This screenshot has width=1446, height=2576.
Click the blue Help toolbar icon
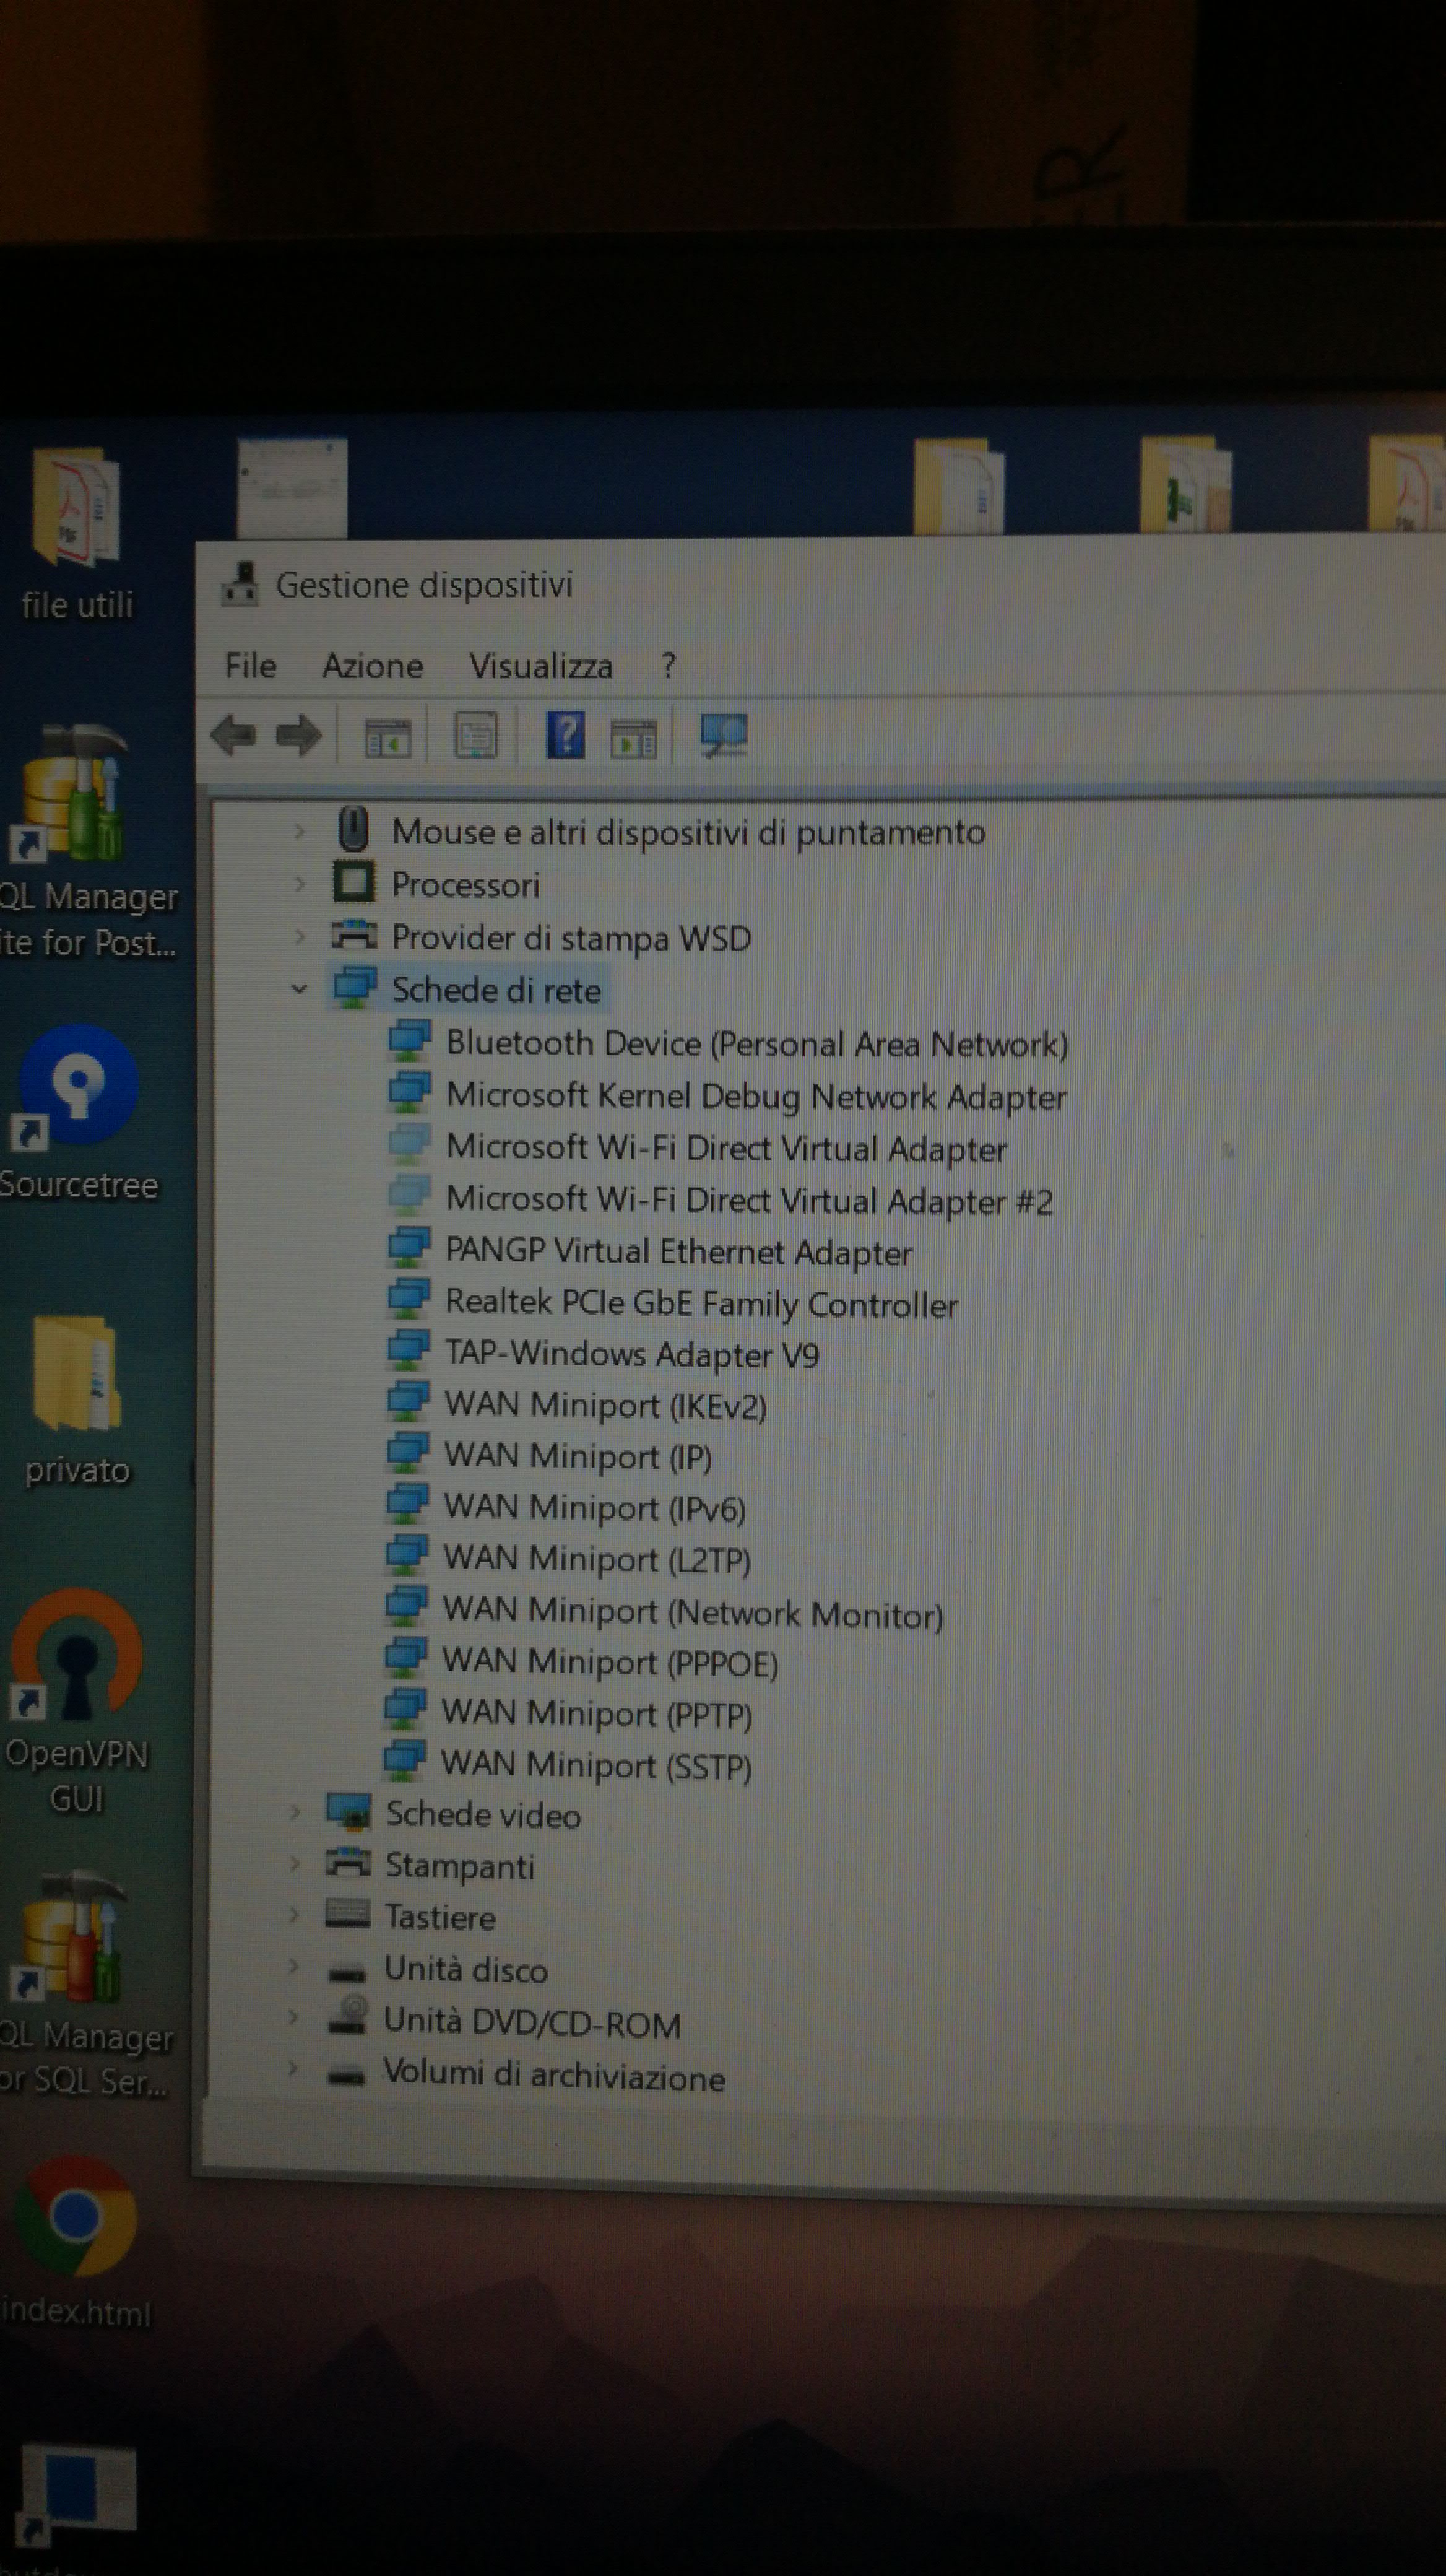(x=566, y=735)
